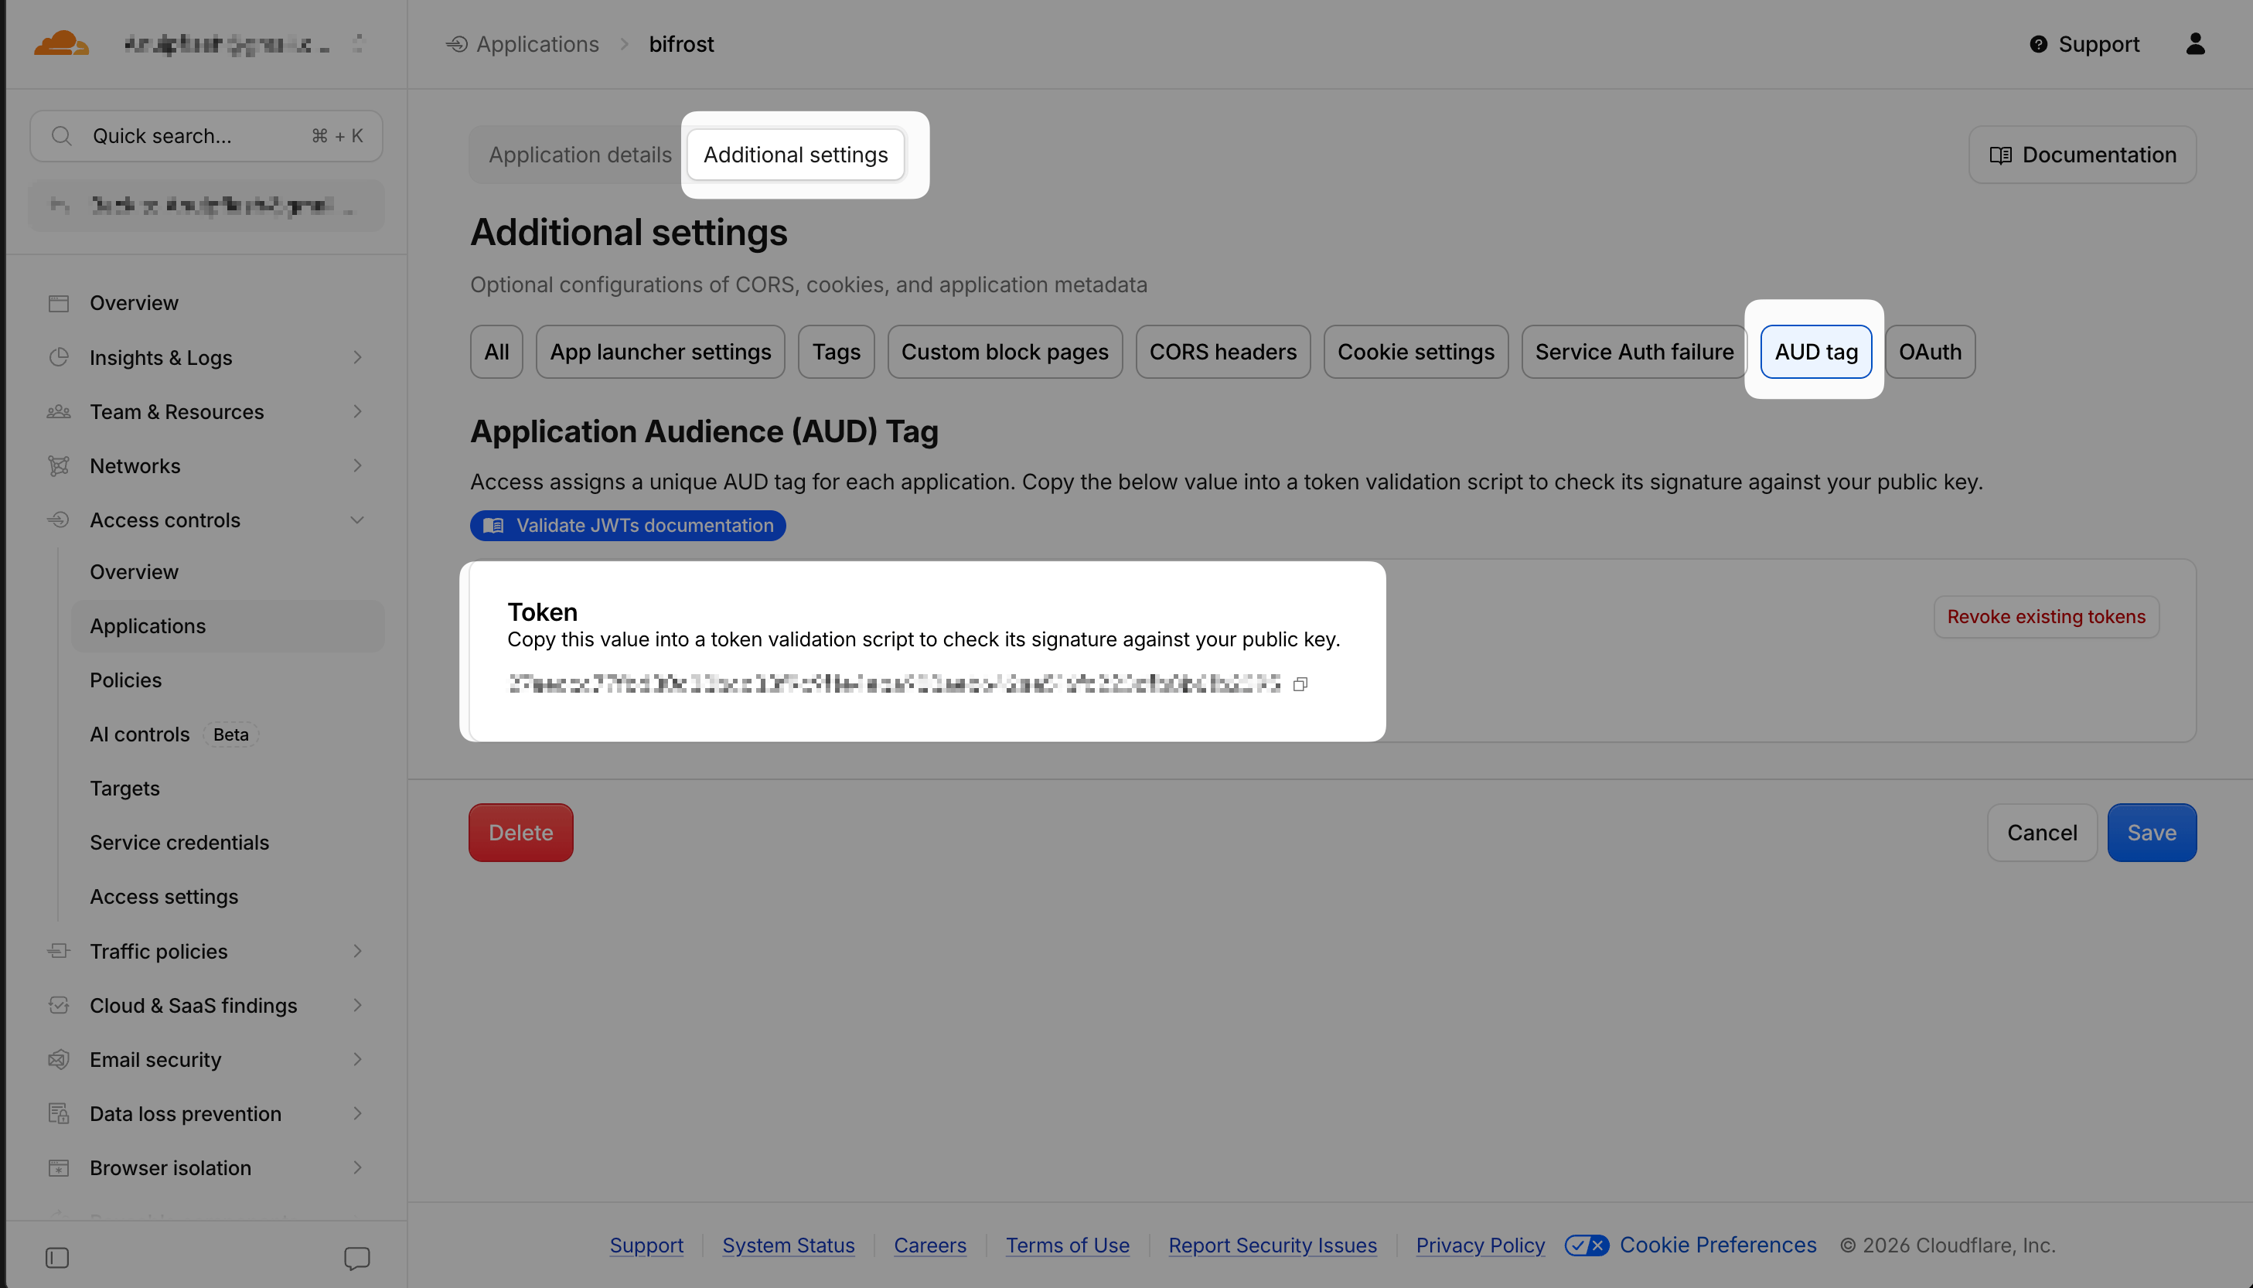Image resolution: width=2253 pixels, height=1288 pixels.
Task: Click the blue Save button
Action: [2151, 833]
